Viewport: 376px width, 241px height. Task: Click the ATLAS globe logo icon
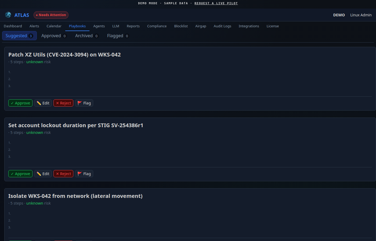(x=8, y=15)
